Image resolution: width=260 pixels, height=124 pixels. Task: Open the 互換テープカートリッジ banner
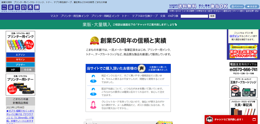[x=243, y=88]
